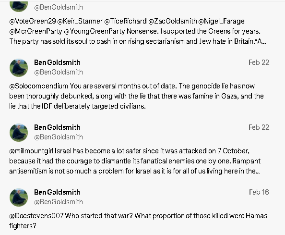The height and width of the screenshot is (235, 285).
Task: Open the @Docstevens007 mention
Action: (36, 216)
